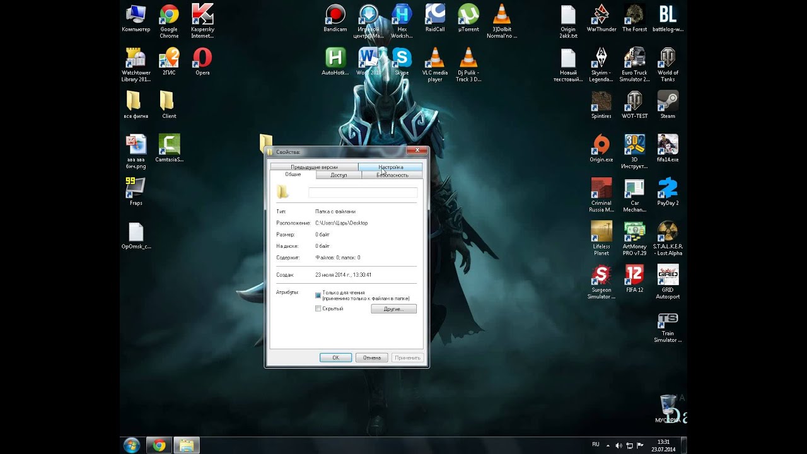Toggle Только для чтения checkbox
Viewport: 807px width, 454px height.
point(318,295)
